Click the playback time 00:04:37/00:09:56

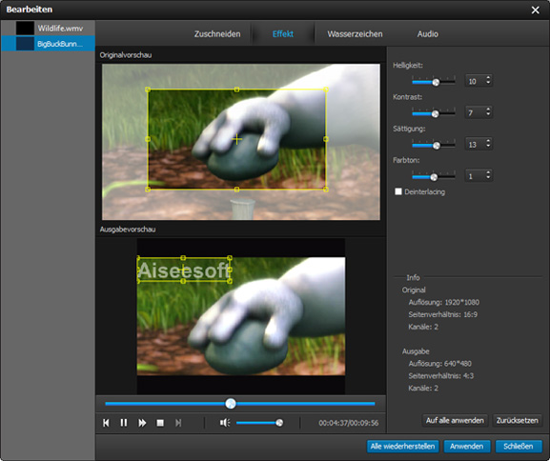pyautogui.click(x=348, y=423)
